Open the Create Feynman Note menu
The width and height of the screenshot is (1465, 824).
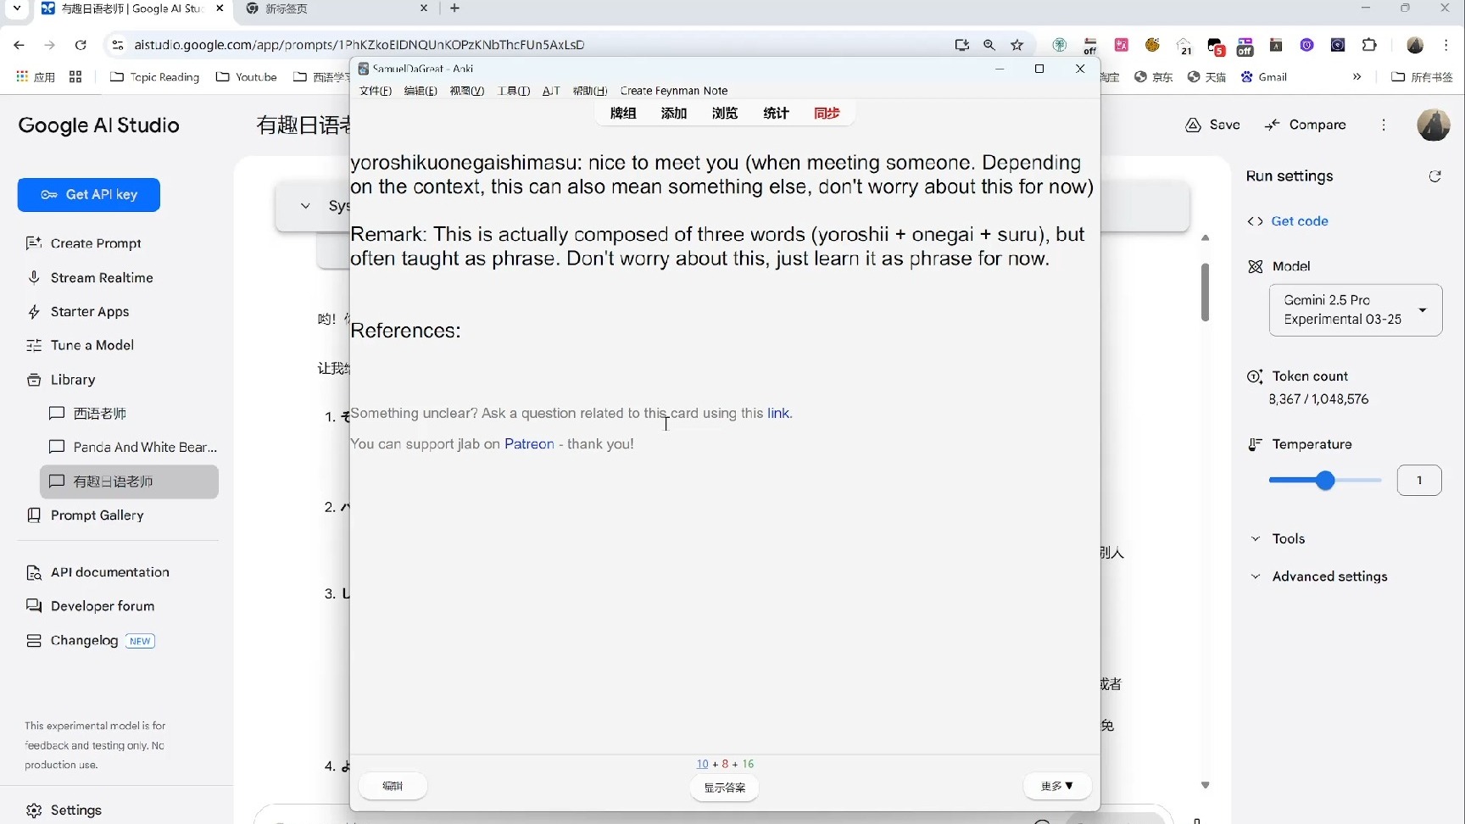click(x=674, y=91)
